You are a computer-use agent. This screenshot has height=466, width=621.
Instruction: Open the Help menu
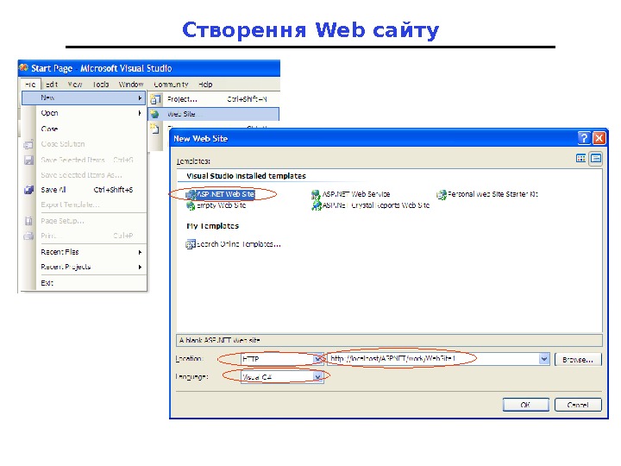point(205,85)
